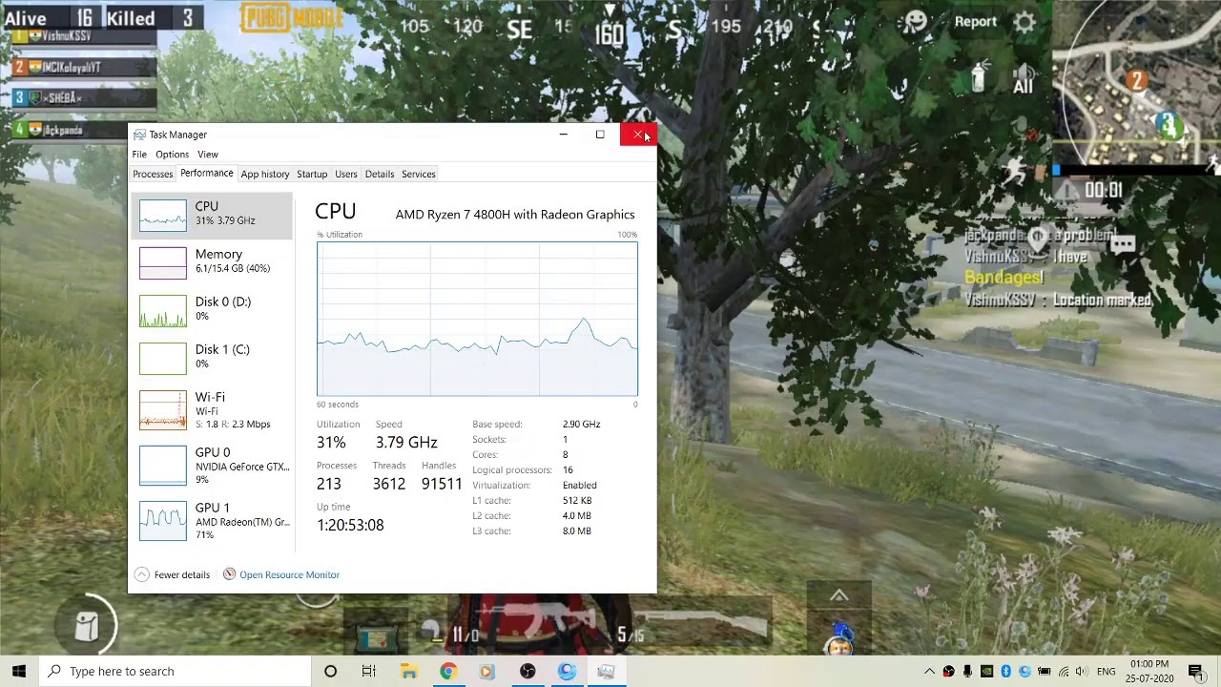Open File Explorer from the taskbar
The width and height of the screenshot is (1221, 687).
click(x=408, y=671)
